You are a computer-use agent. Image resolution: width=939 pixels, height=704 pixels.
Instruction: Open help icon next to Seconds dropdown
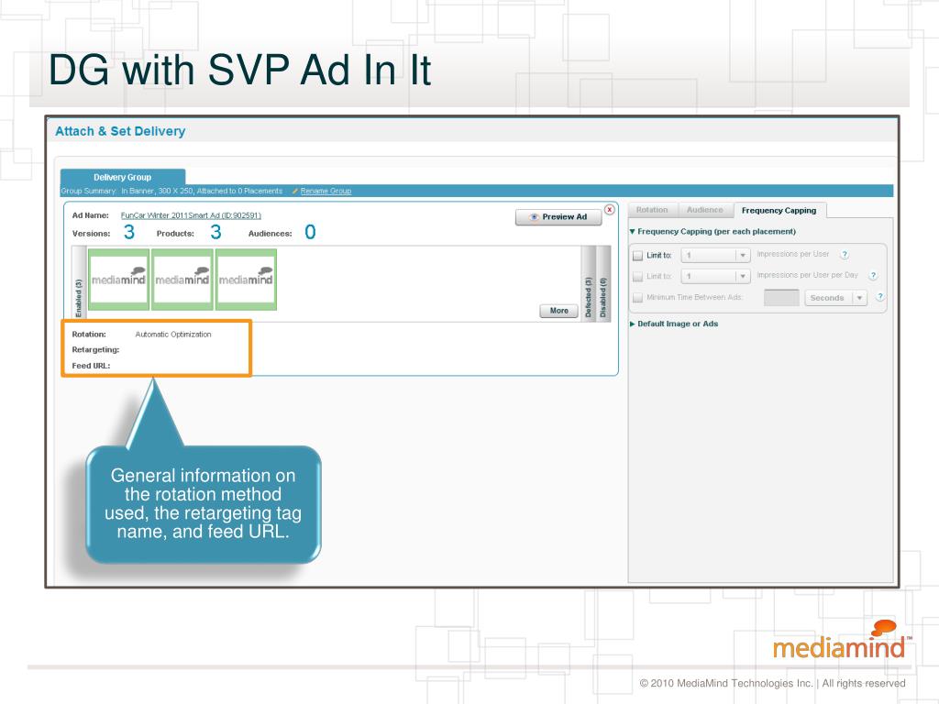[x=879, y=297]
